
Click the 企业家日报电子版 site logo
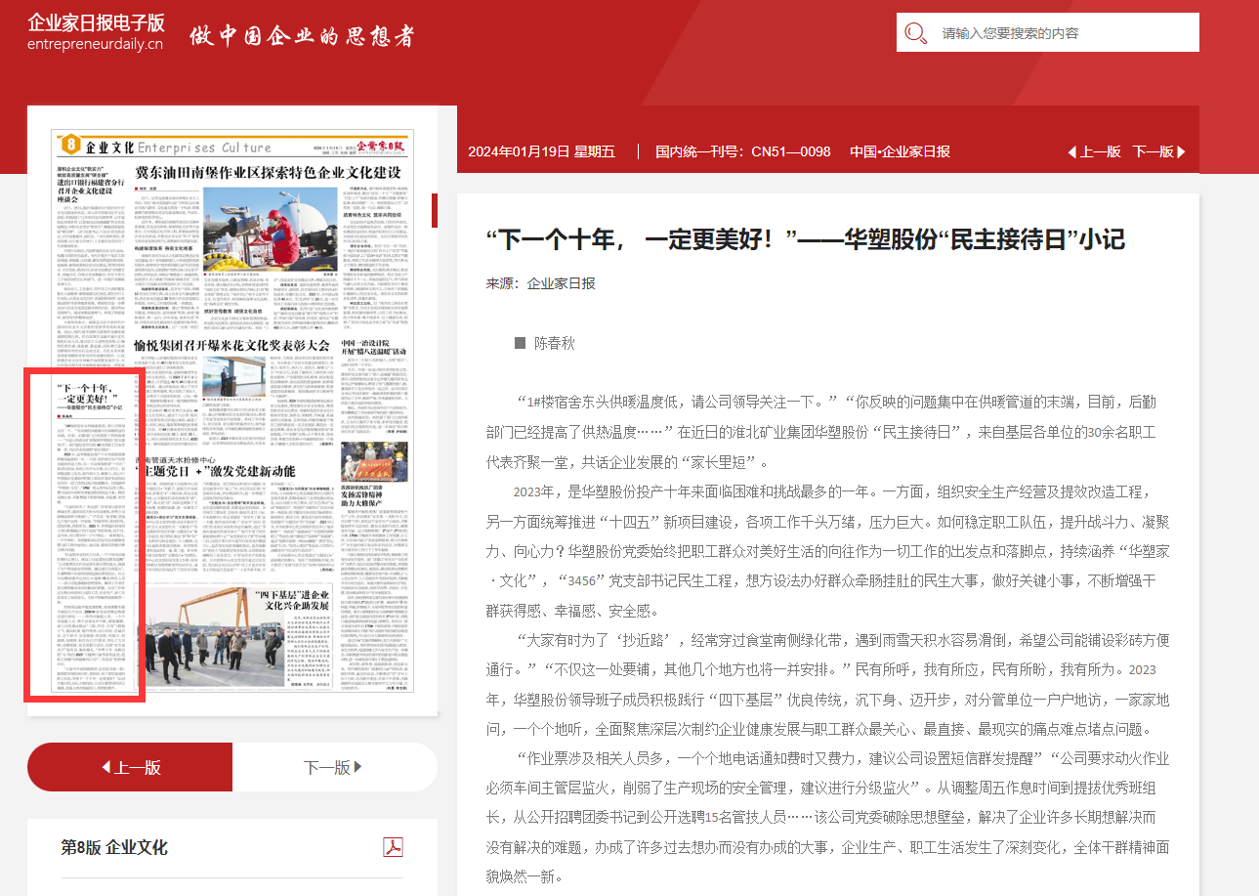point(96,31)
